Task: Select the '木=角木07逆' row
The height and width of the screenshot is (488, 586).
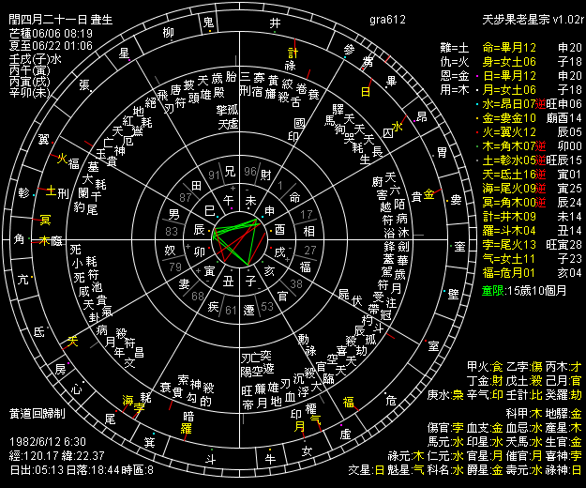Action: click(532, 146)
